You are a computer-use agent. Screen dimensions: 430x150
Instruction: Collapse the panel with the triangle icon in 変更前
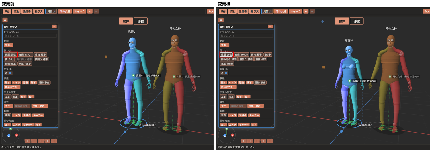tap(5, 20)
